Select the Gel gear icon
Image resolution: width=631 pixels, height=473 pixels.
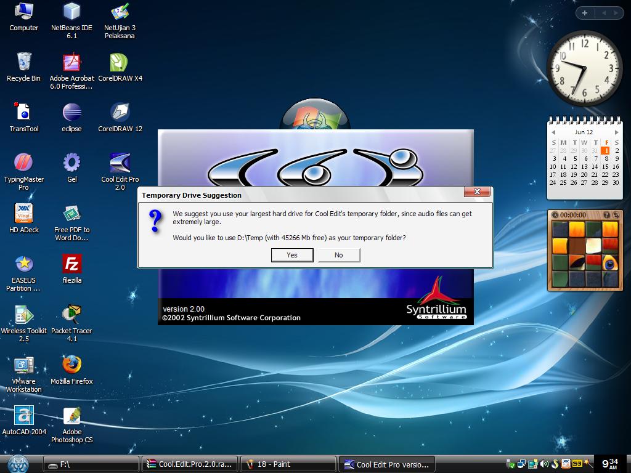71,168
